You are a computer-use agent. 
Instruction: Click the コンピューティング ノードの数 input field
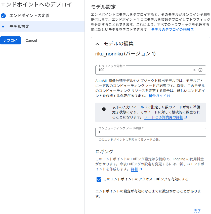[151, 132]
